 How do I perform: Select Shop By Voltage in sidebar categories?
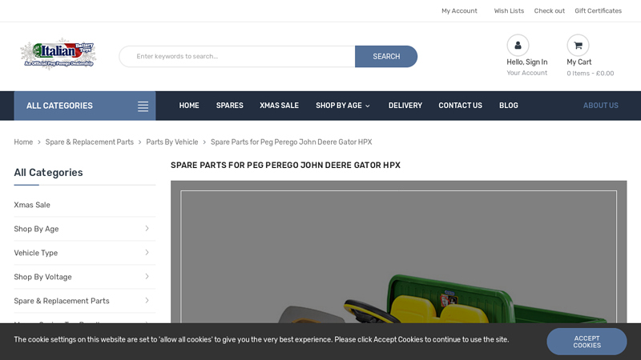click(x=42, y=277)
